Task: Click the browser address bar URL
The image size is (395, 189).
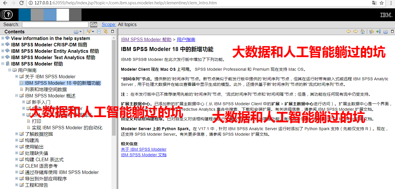Action: (x=125, y=3)
